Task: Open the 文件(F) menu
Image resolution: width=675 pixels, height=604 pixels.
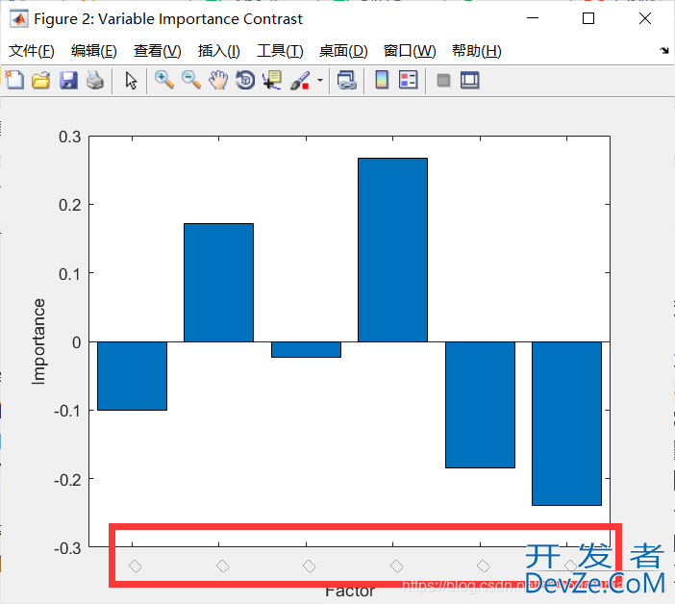Action: click(32, 51)
